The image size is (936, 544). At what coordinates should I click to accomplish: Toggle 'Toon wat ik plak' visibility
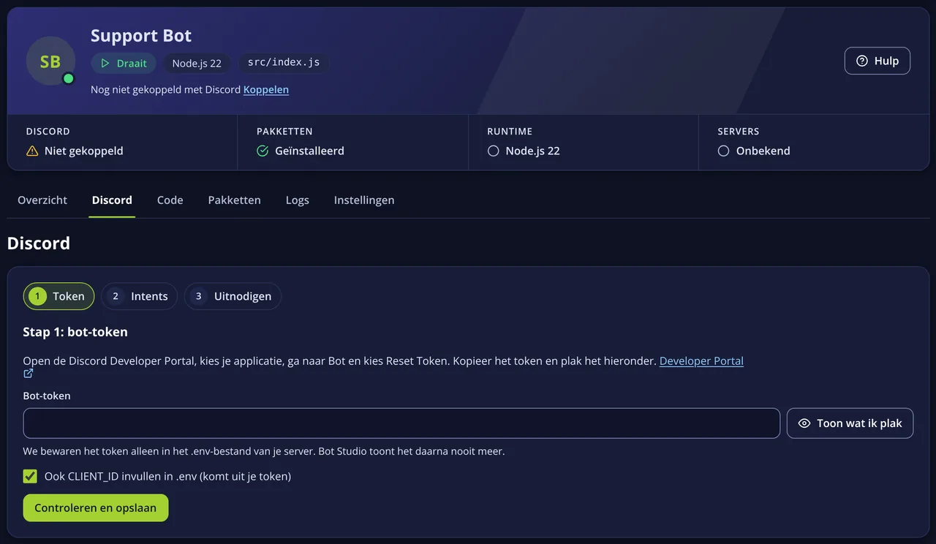850,423
